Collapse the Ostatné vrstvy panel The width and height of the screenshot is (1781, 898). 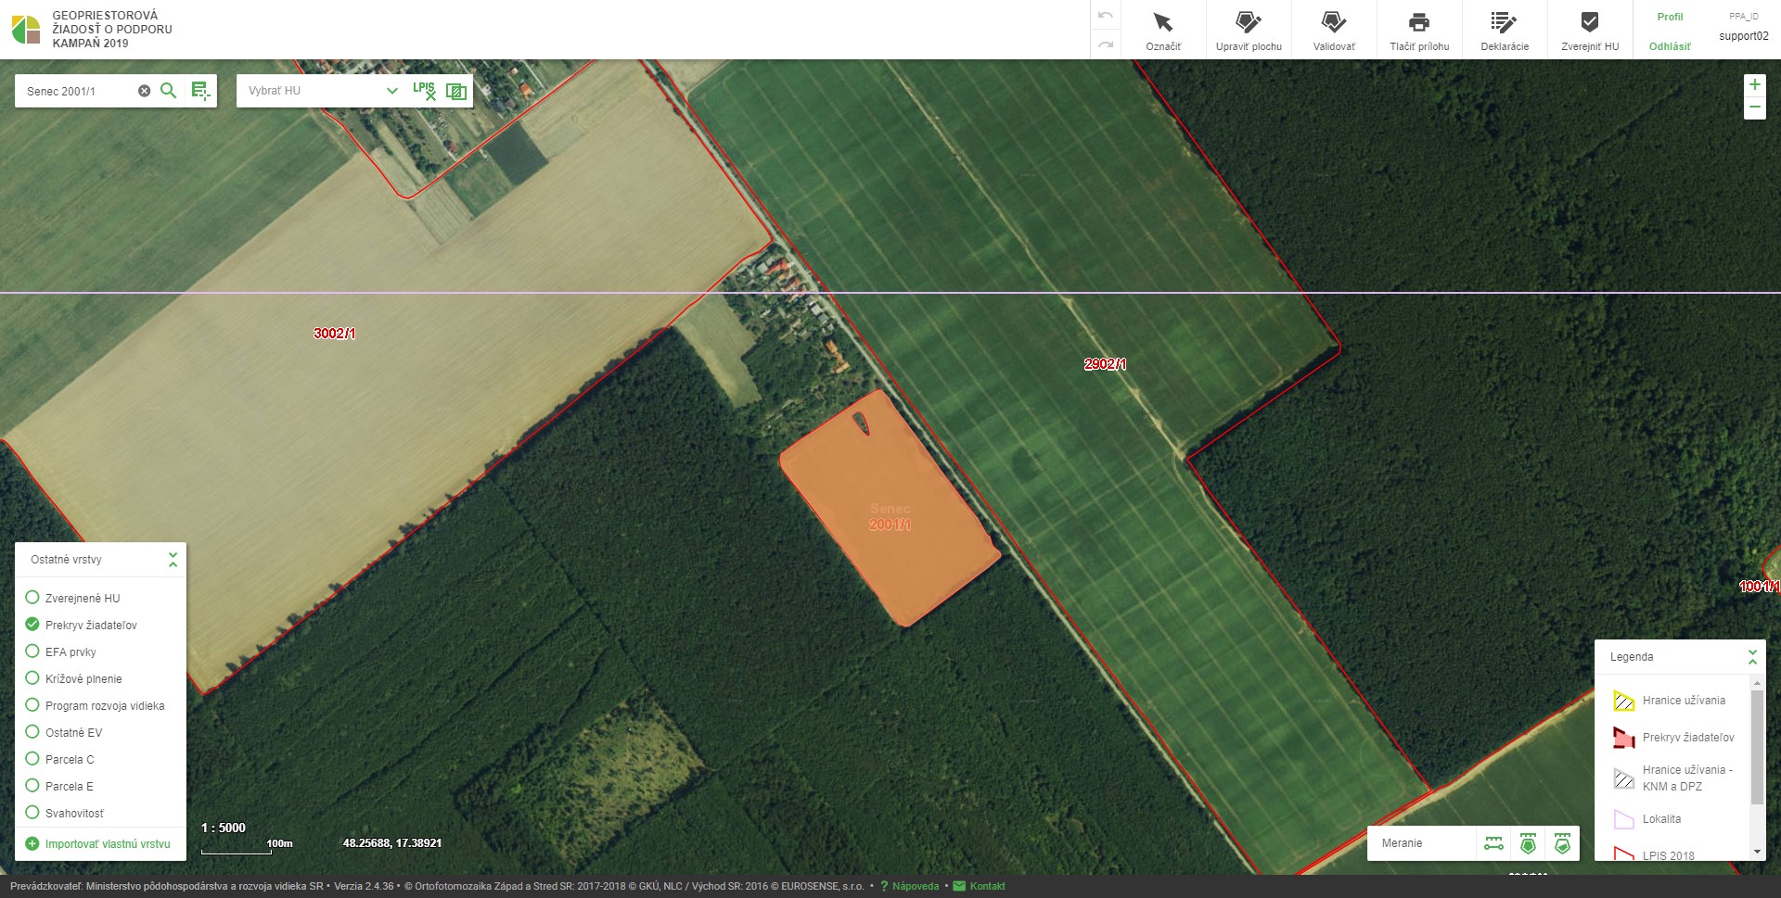pos(173,560)
